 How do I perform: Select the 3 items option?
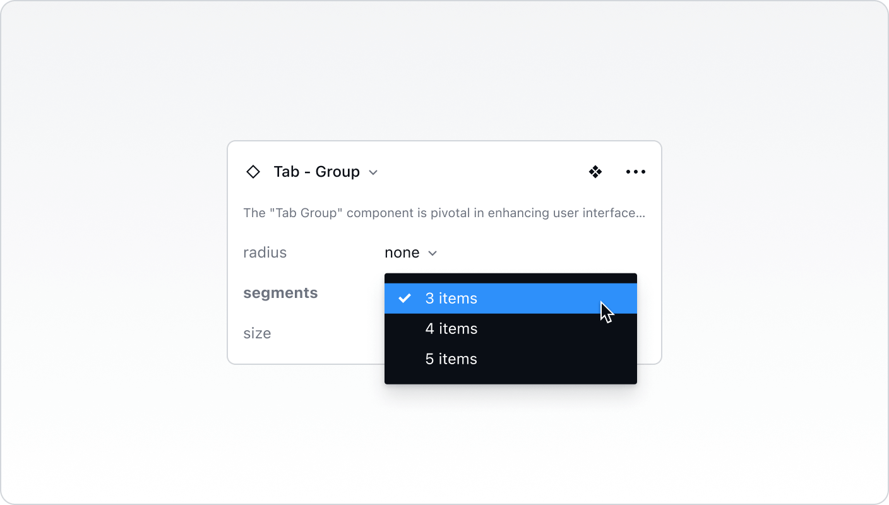tap(451, 298)
